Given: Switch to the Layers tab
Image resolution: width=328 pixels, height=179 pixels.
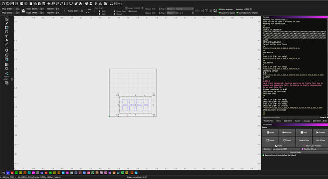Looking at the screenshot, I should click(x=298, y=121).
